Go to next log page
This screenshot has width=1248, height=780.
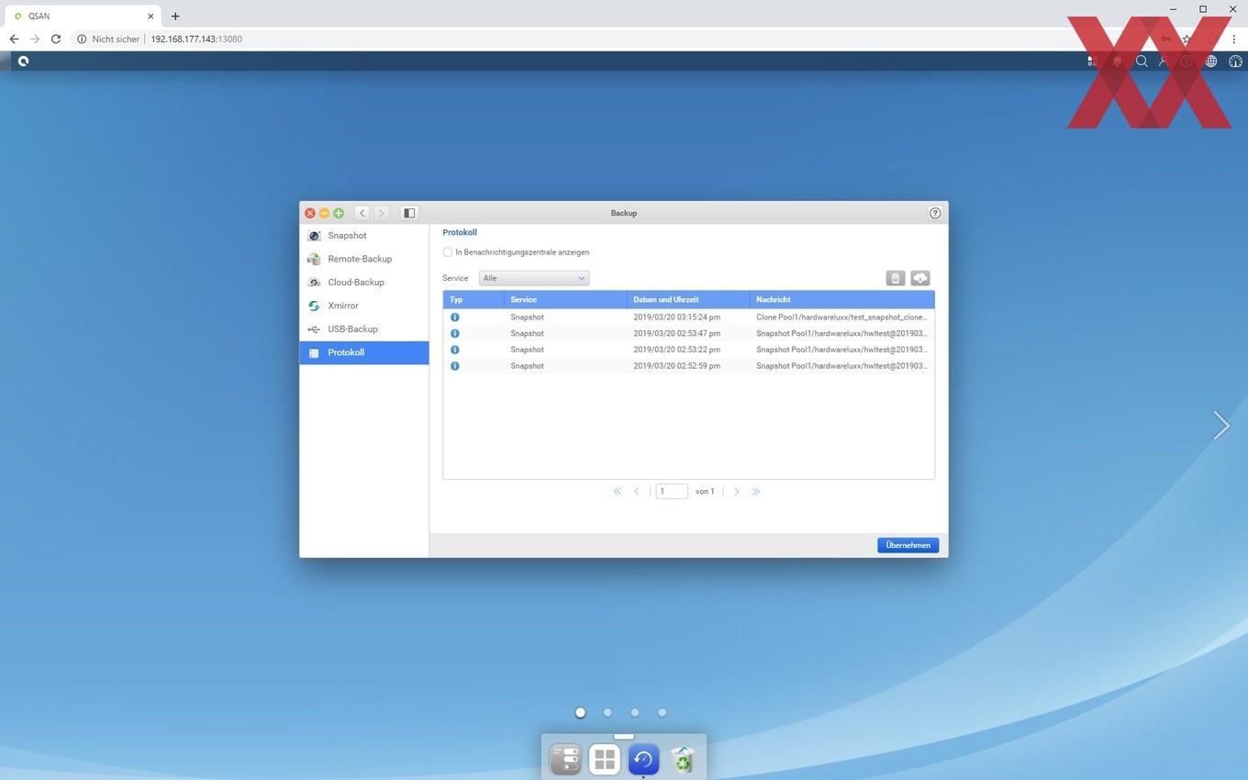pyautogui.click(x=736, y=492)
